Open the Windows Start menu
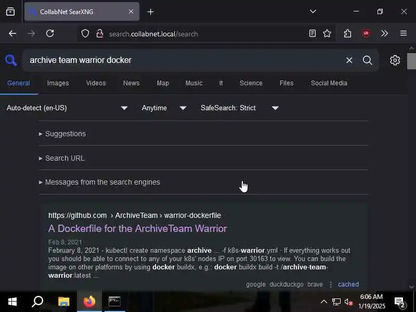 point(12,302)
